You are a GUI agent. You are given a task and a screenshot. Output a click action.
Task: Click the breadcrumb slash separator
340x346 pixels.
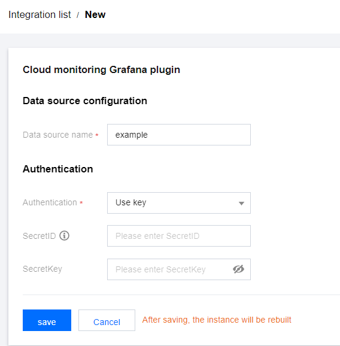click(78, 15)
